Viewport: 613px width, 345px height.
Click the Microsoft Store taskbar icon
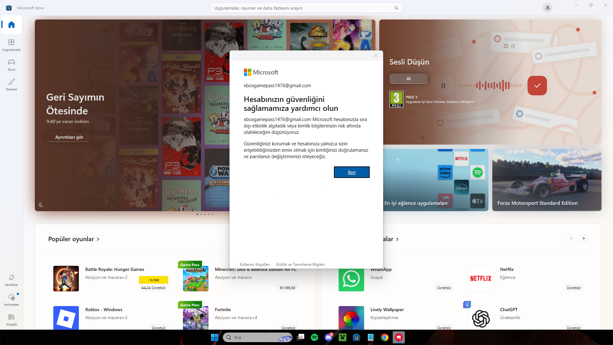(x=357, y=337)
